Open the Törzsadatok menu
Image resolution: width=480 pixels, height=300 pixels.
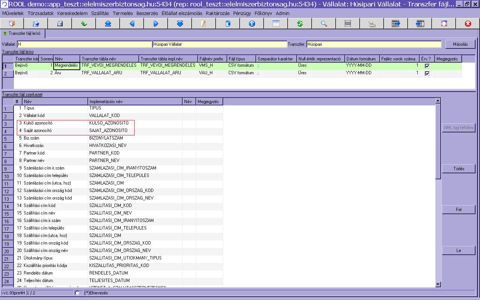(x=40, y=13)
